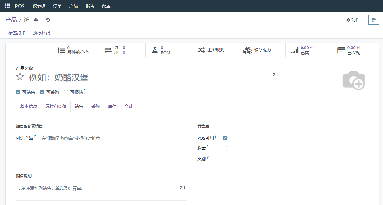Enable the 可报销 checkbox

(66, 92)
